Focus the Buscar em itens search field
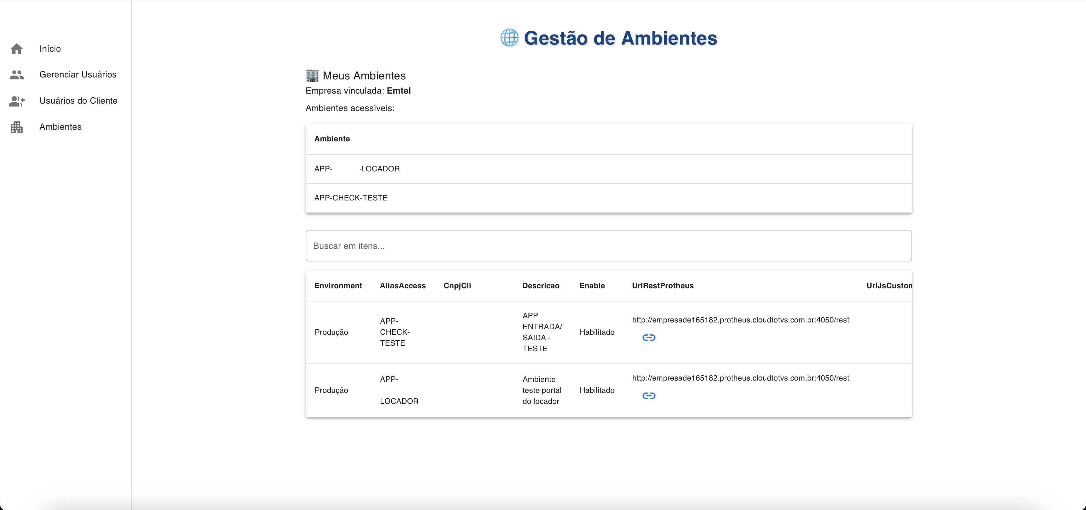 608,246
